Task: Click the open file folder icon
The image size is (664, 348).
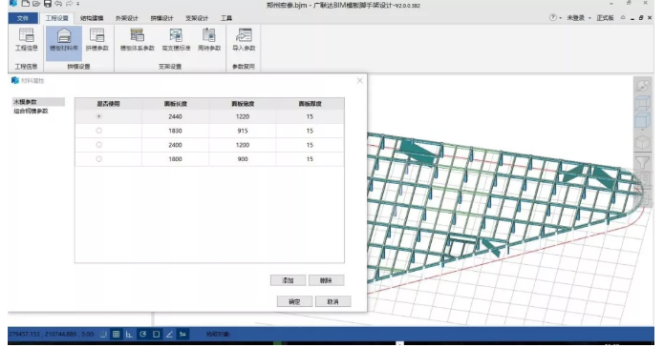Action: click(x=36, y=4)
